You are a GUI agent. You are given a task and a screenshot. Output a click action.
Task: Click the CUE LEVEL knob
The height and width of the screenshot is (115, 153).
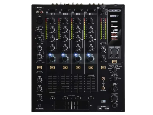40,98
